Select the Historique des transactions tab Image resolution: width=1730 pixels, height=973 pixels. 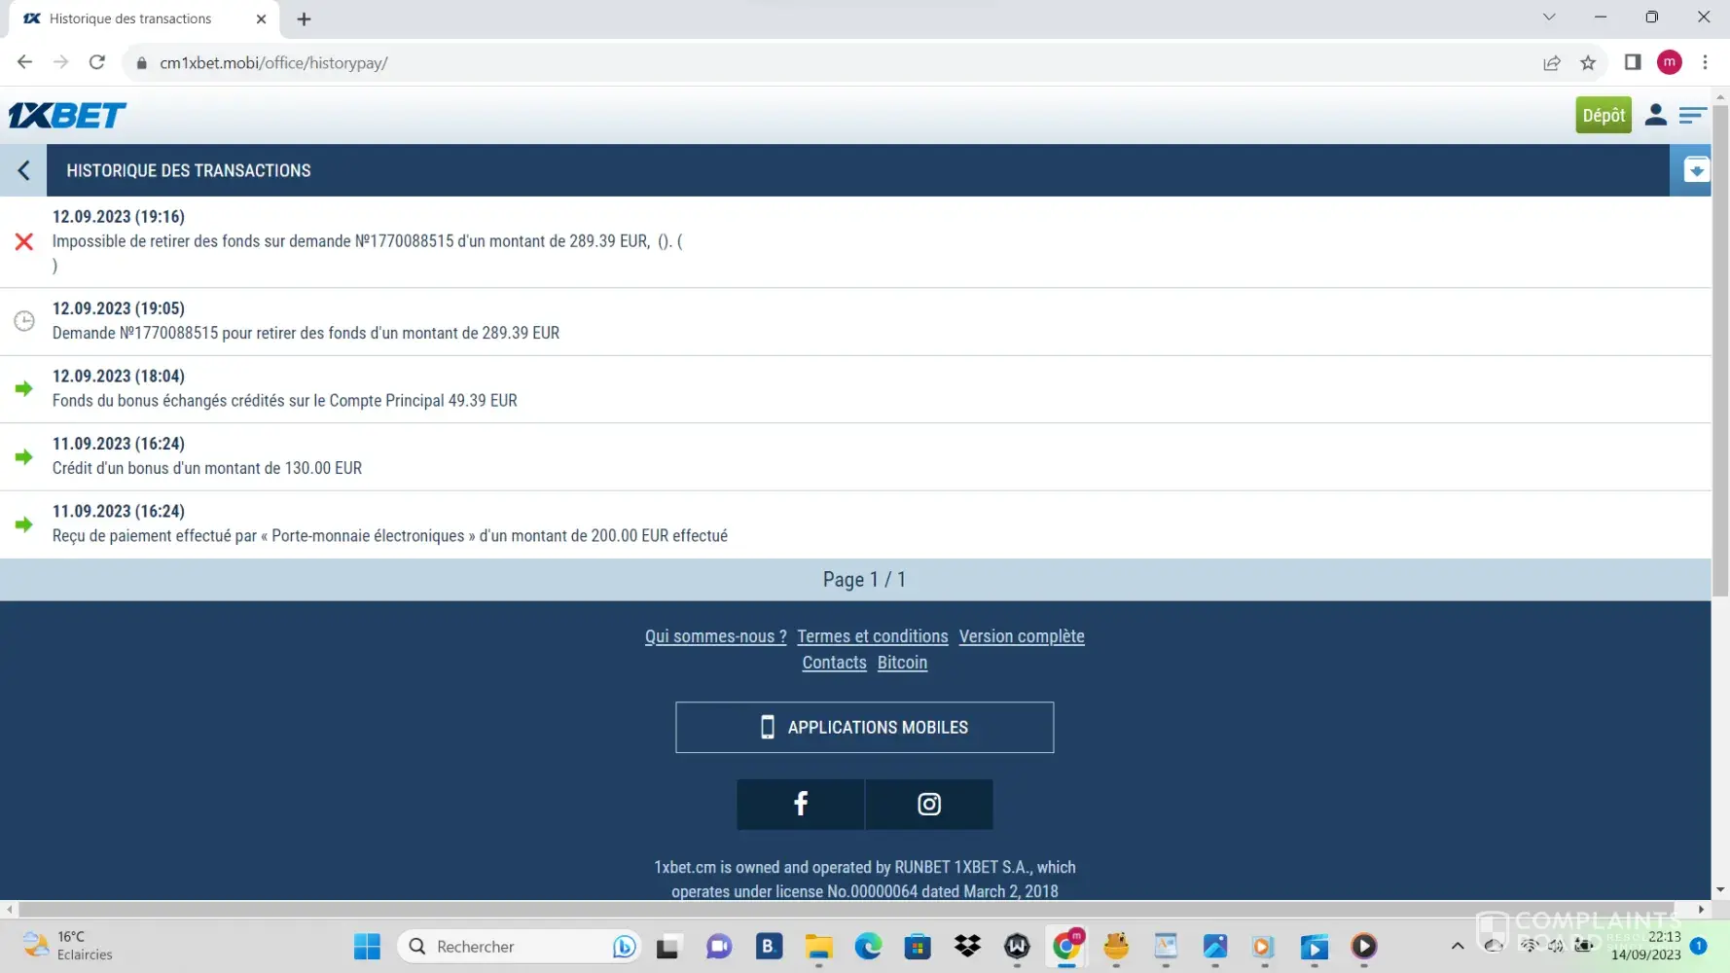click(x=130, y=18)
